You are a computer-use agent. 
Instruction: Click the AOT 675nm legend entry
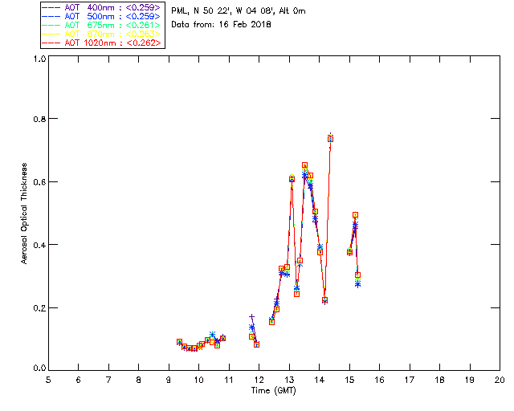click(x=101, y=25)
